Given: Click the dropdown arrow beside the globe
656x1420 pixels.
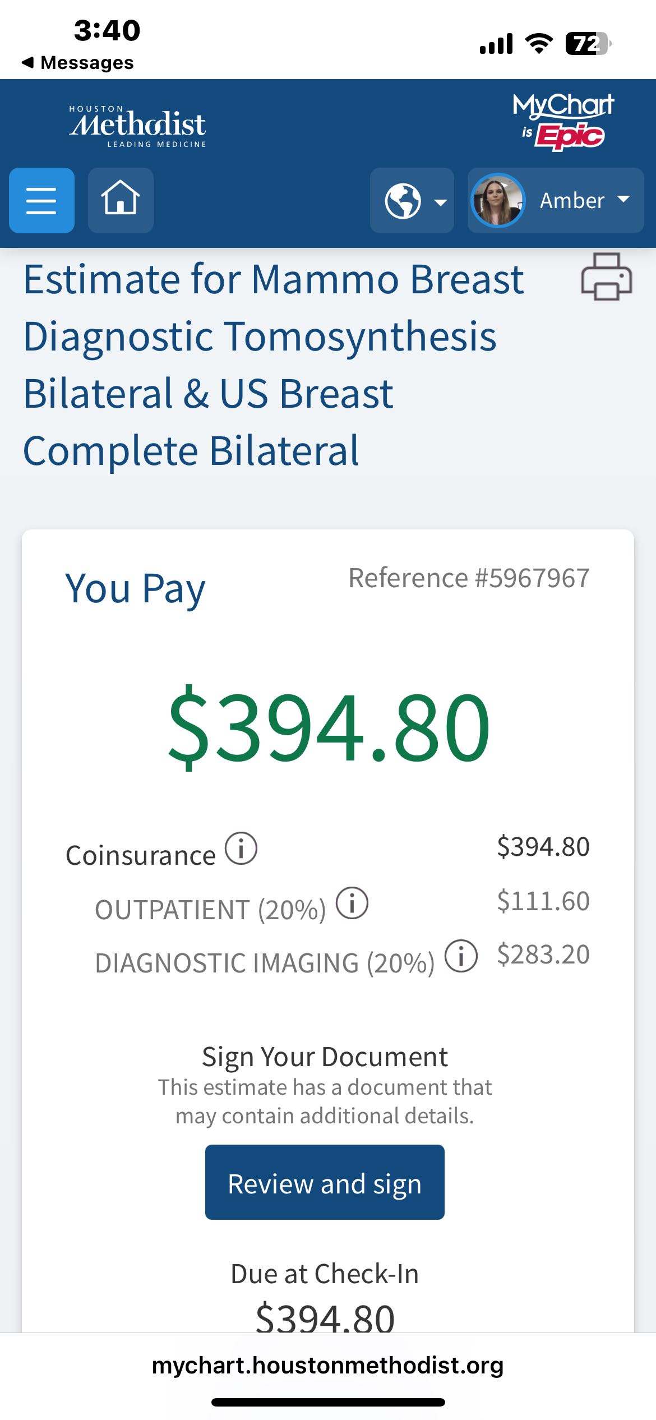Looking at the screenshot, I should click(x=441, y=202).
